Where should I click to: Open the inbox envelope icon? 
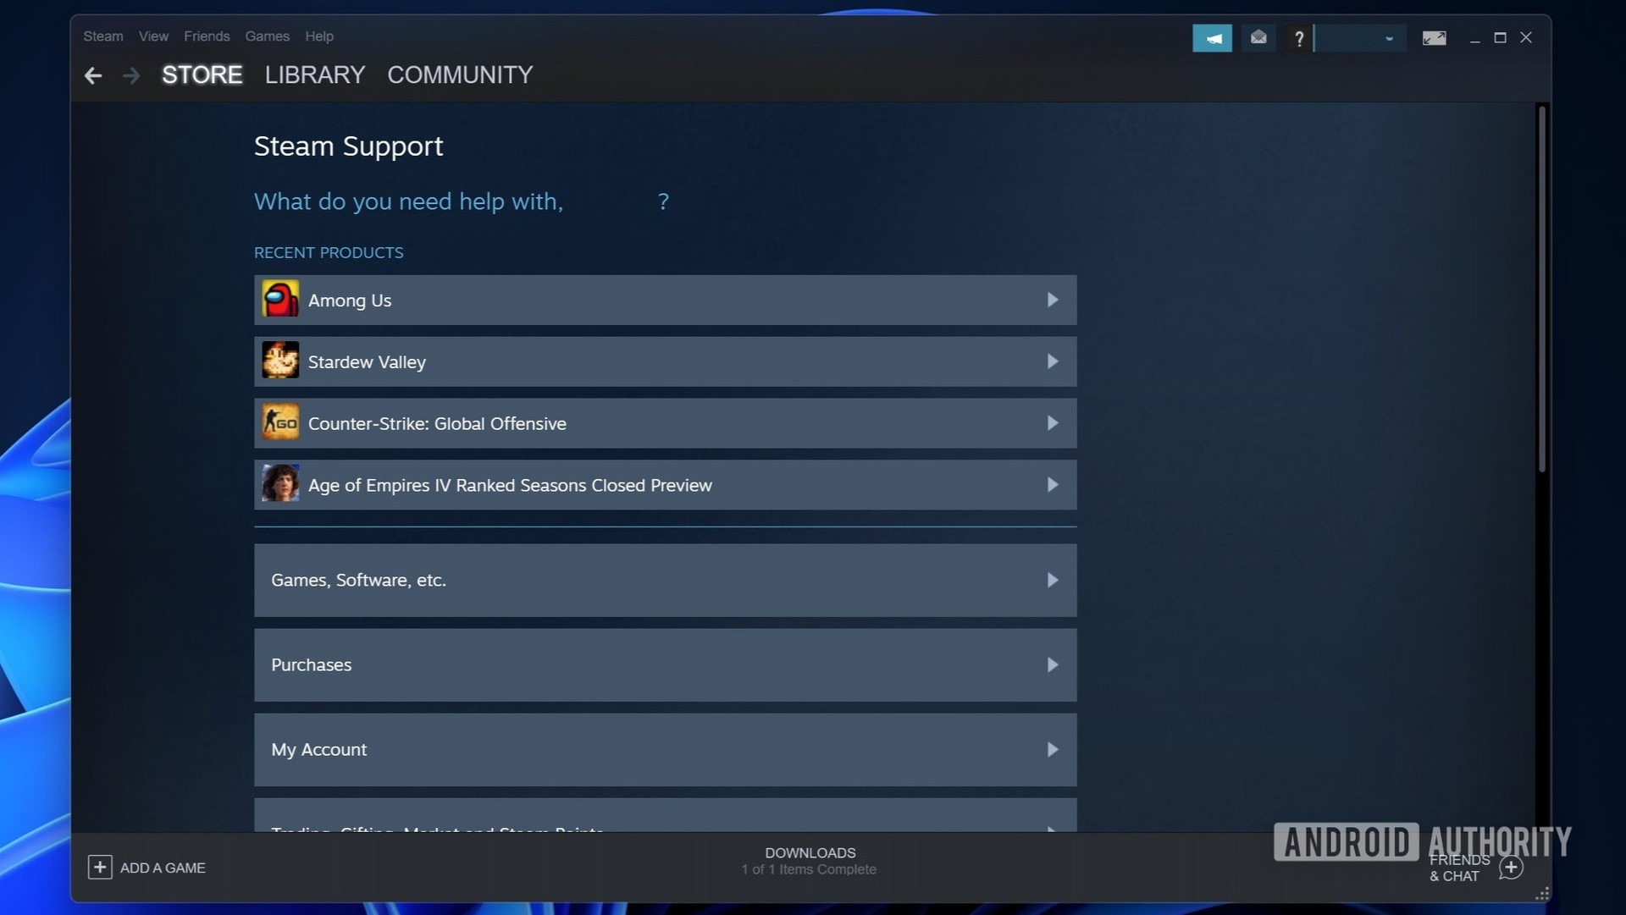1258,38
